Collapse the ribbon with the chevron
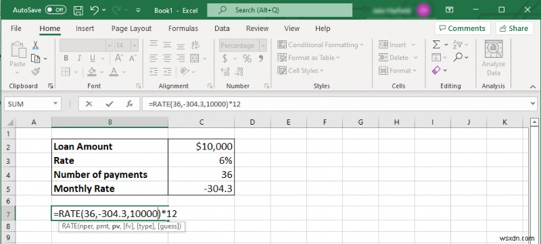The height and width of the screenshot is (244, 541). (534, 86)
